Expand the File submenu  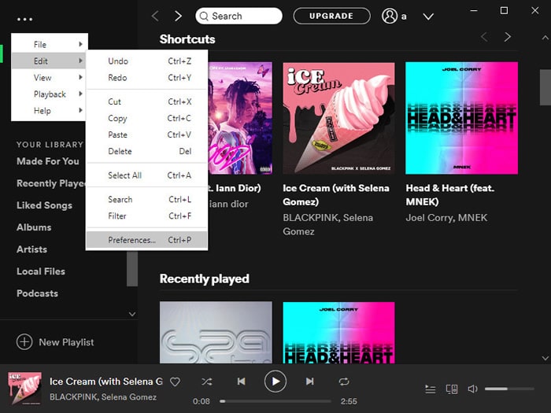[49, 44]
